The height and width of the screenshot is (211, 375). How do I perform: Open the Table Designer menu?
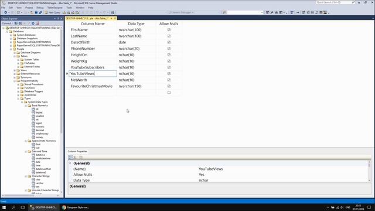click(54, 8)
